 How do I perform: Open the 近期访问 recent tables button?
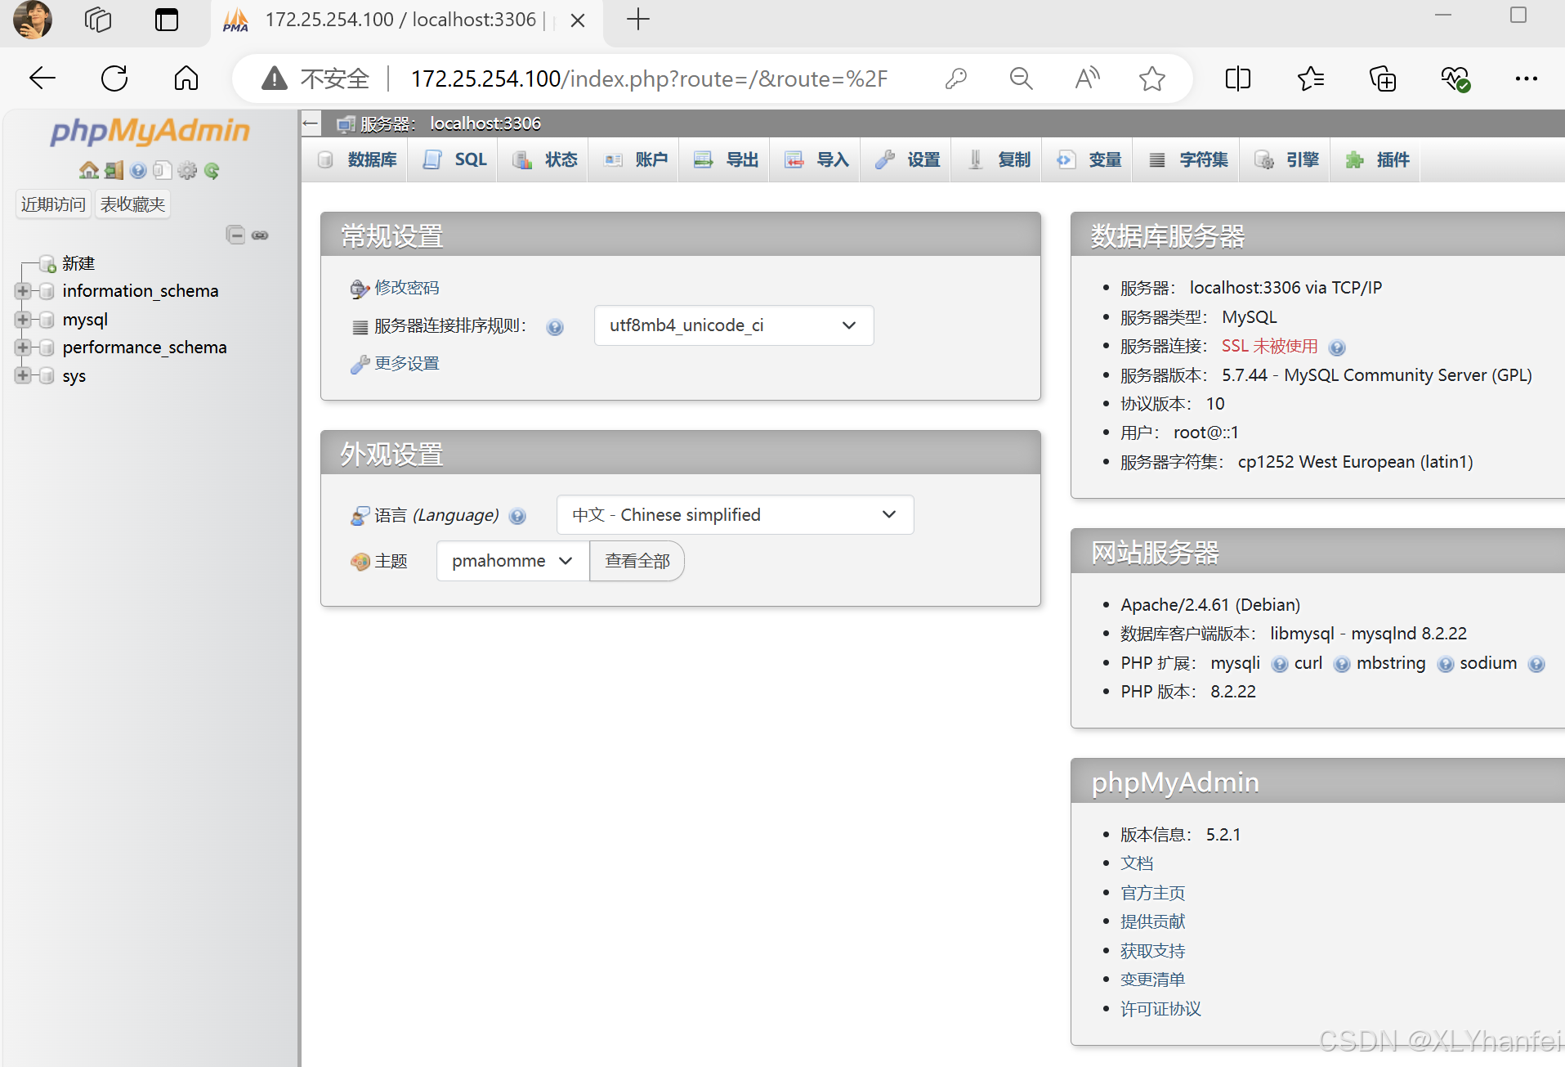click(x=53, y=204)
